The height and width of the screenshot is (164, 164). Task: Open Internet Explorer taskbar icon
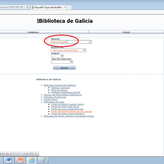(x=31, y=160)
